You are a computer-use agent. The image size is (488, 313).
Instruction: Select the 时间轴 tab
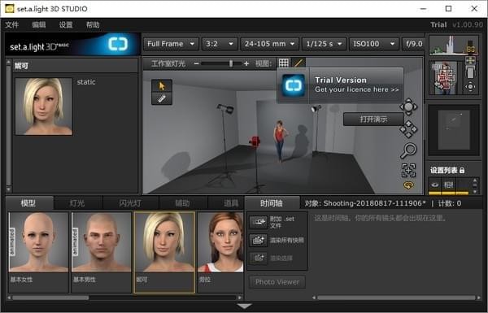point(272,203)
